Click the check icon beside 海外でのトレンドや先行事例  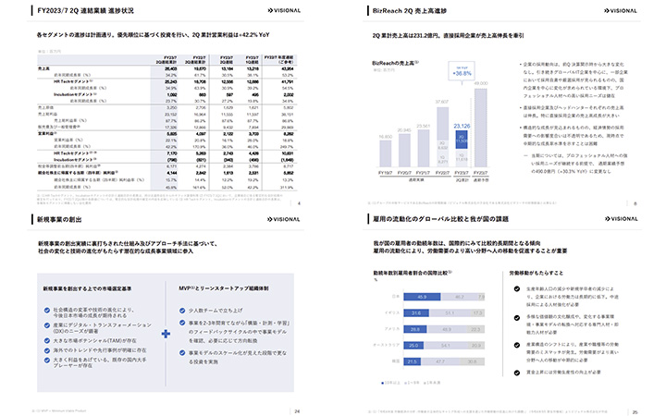[47, 350]
